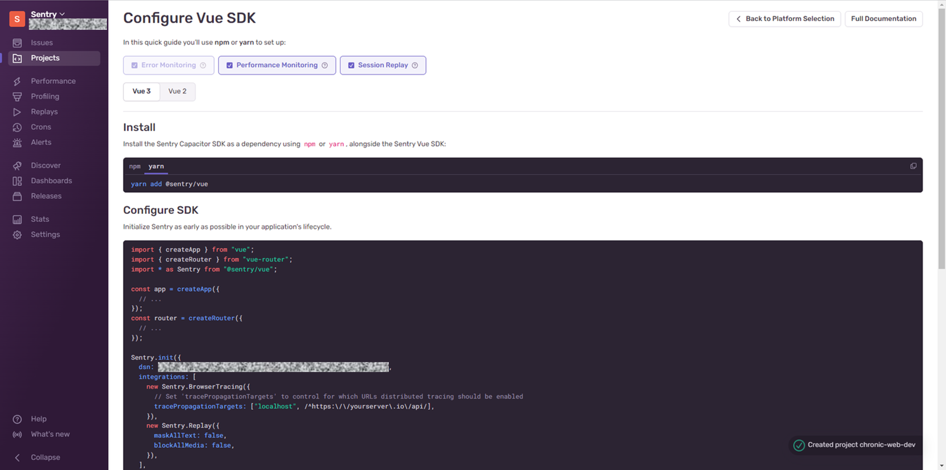Click the 'yarn add @sentry/vue' command text
The height and width of the screenshot is (470, 946).
click(x=169, y=184)
